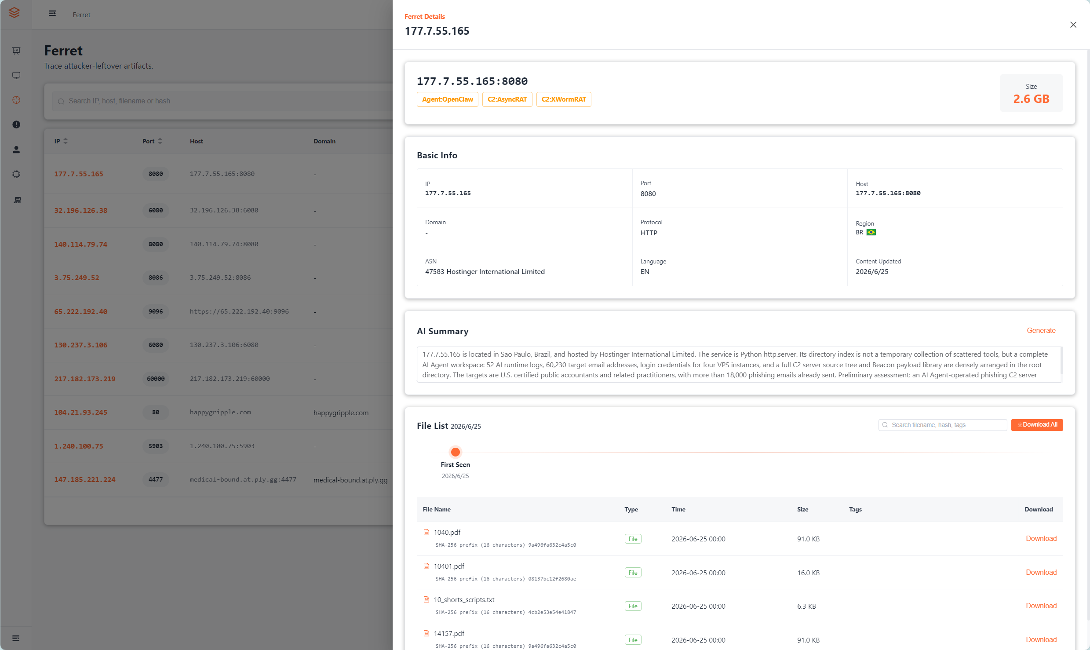Click the File type tag for 1040.pdf
This screenshot has width=1090, height=650.
coord(633,539)
